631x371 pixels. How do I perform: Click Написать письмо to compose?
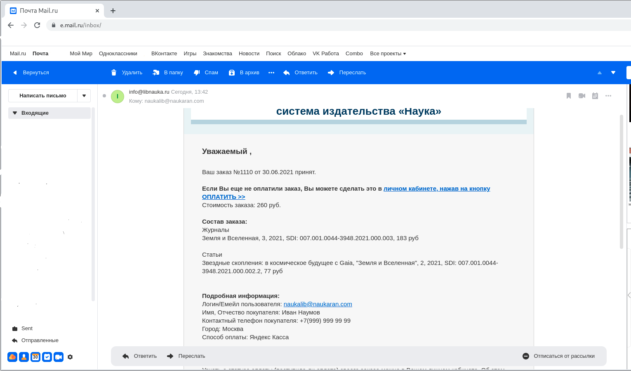pyautogui.click(x=43, y=96)
